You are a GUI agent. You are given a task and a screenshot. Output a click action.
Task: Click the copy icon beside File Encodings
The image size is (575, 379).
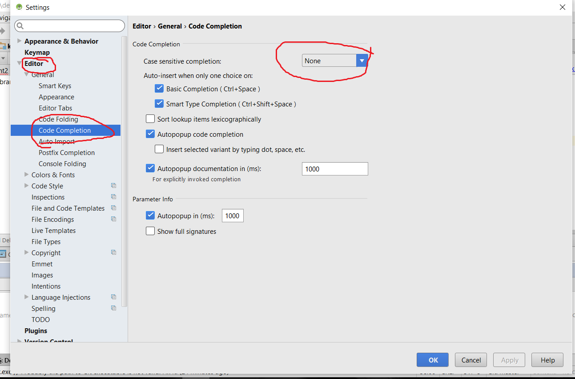click(113, 219)
